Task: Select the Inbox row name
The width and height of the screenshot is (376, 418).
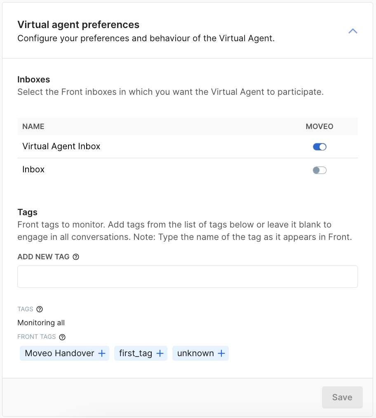Action: tap(33, 169)
